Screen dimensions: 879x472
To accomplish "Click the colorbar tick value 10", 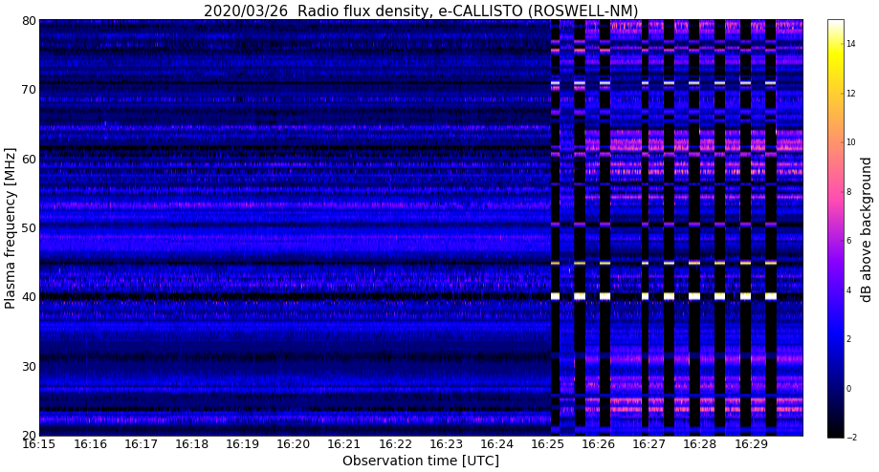I will tap(851, 142).
